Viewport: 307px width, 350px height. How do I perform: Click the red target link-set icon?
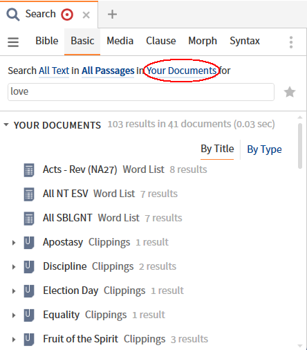point(67,15)
